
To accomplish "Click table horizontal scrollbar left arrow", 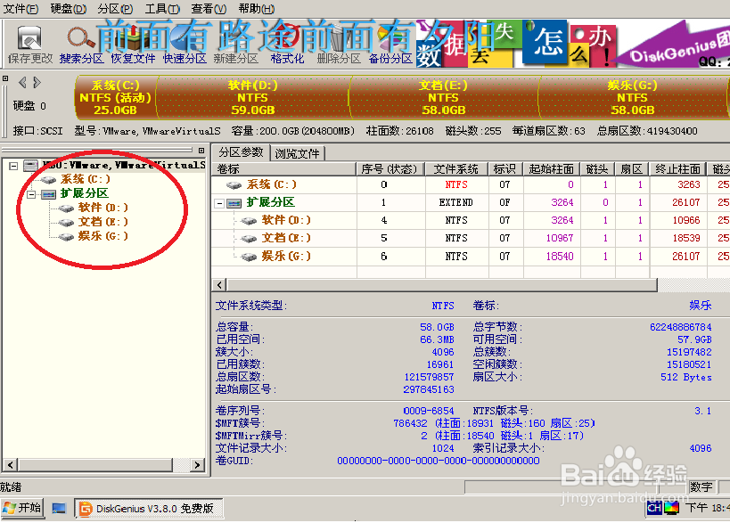I will pyautogui.click(x=220, y=285).
